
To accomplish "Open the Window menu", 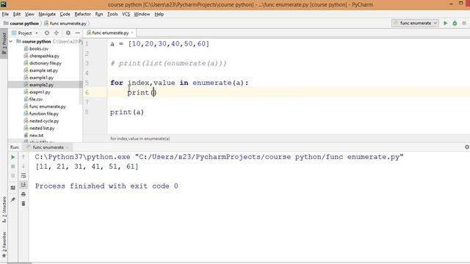I will click(x=142, y=14).
